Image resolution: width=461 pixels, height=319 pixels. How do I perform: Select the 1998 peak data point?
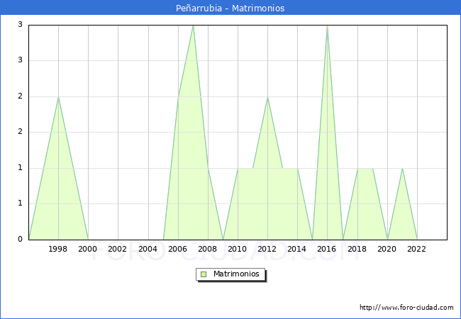pyautogui.click(x=58, y=97)
